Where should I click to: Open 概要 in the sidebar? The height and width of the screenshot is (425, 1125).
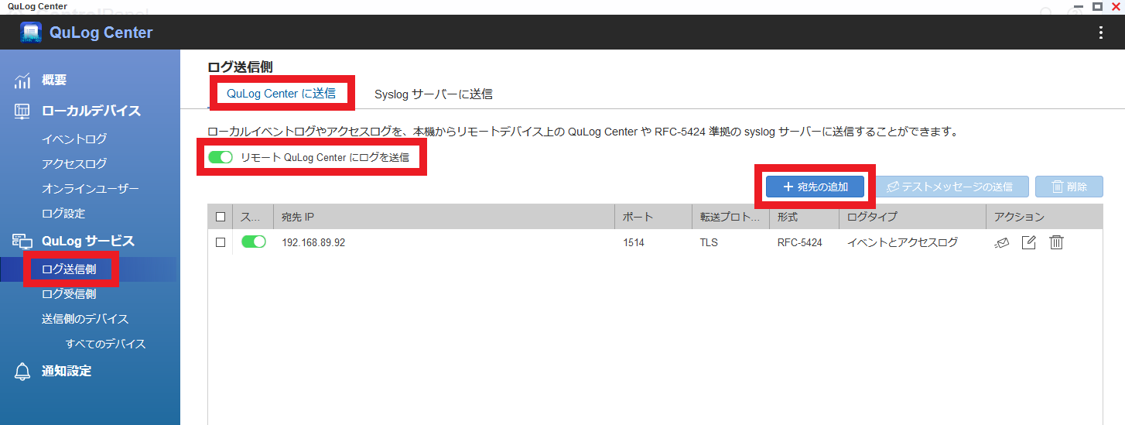pos(54,80)
